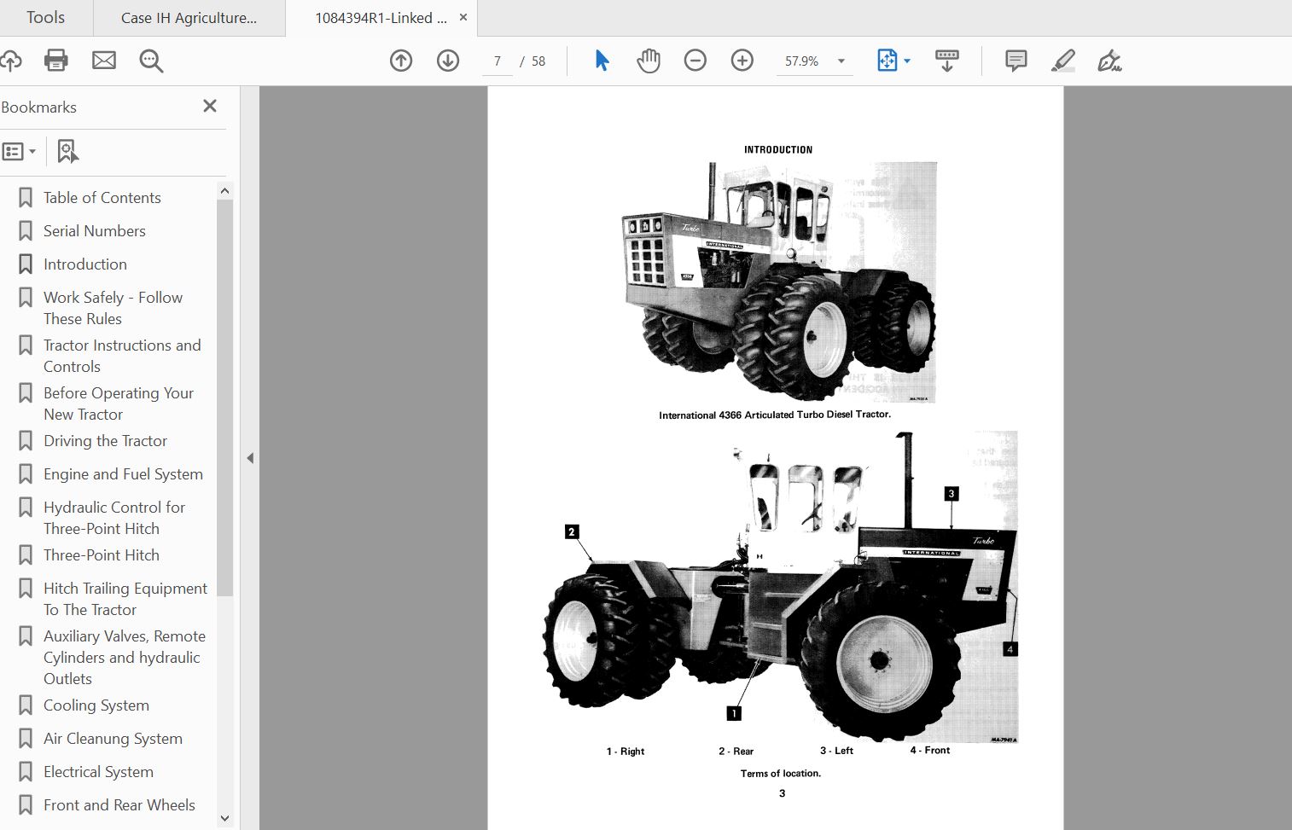Activate the text selection arrow tool
Viewport: 1292px width, 830px height.
click(602, 61)
